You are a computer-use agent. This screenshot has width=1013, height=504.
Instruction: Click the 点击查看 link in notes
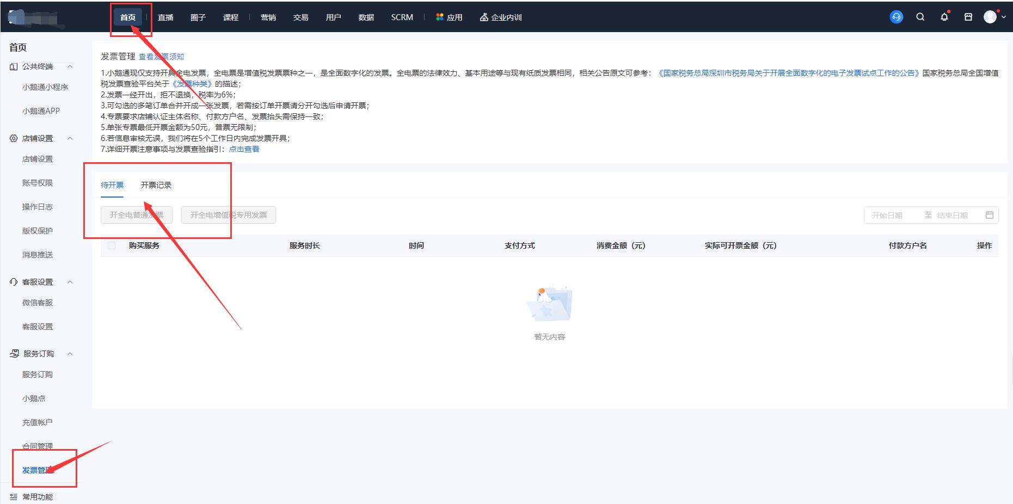[x=244, y=149]
